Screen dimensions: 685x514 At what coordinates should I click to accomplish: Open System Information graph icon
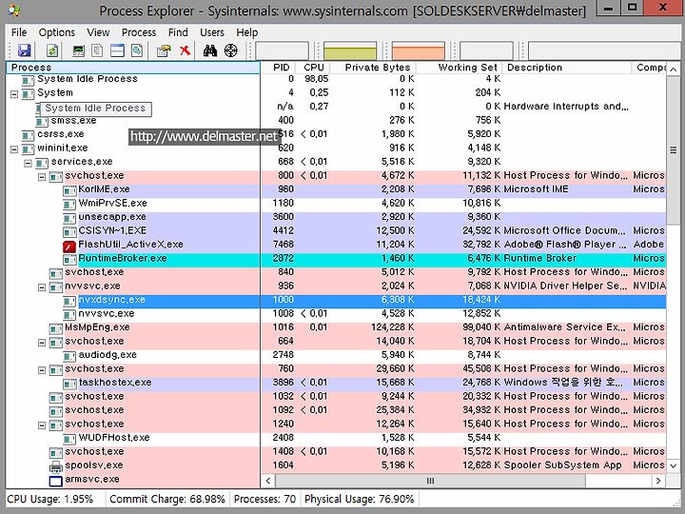point(78,51)
